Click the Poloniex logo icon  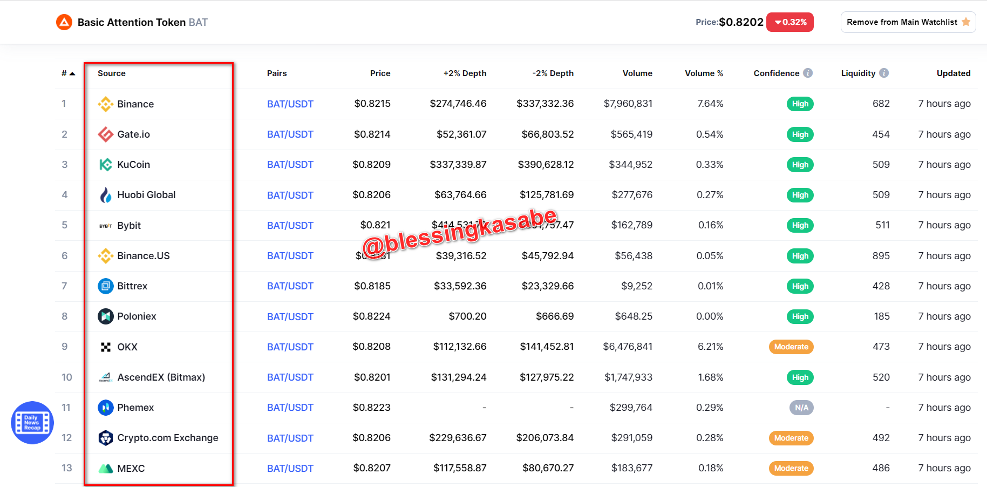pyautogui.click(x=106, y=316)
